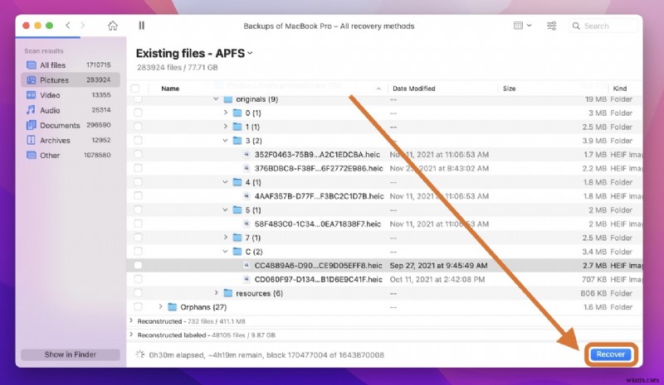664x385 pixels.
Task: Click the Search field
Action: [x=603, y=26]
